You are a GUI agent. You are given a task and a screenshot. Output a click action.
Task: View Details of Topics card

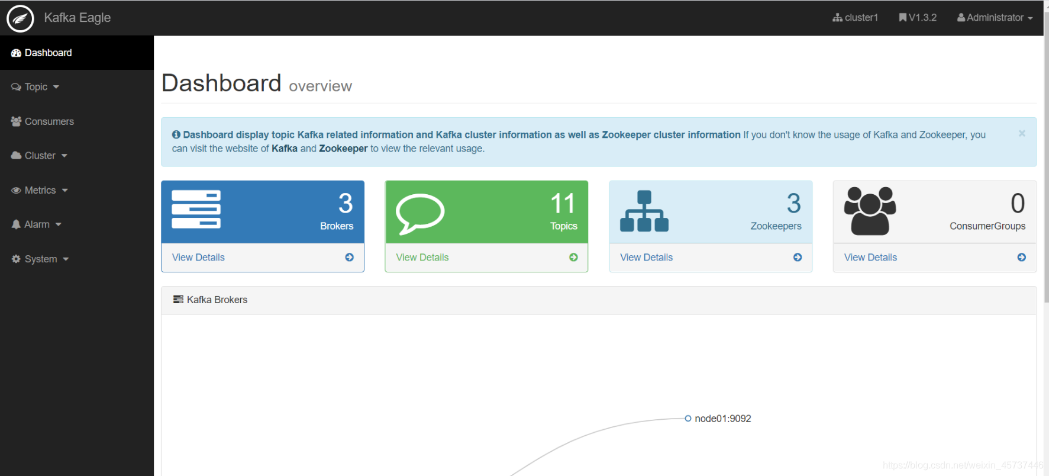(422, 258)
